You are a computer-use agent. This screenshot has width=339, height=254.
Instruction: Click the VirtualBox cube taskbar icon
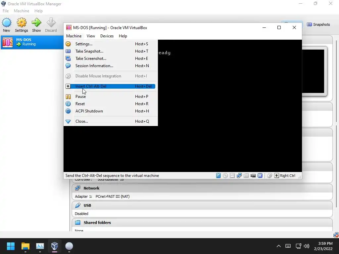(55, 246)
